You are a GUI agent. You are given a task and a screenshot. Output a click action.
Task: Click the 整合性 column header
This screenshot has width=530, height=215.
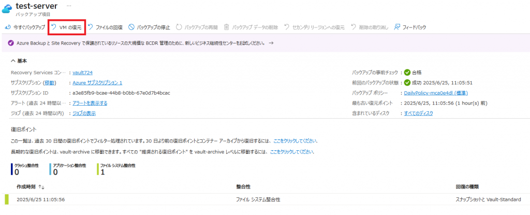pos(243,187)
